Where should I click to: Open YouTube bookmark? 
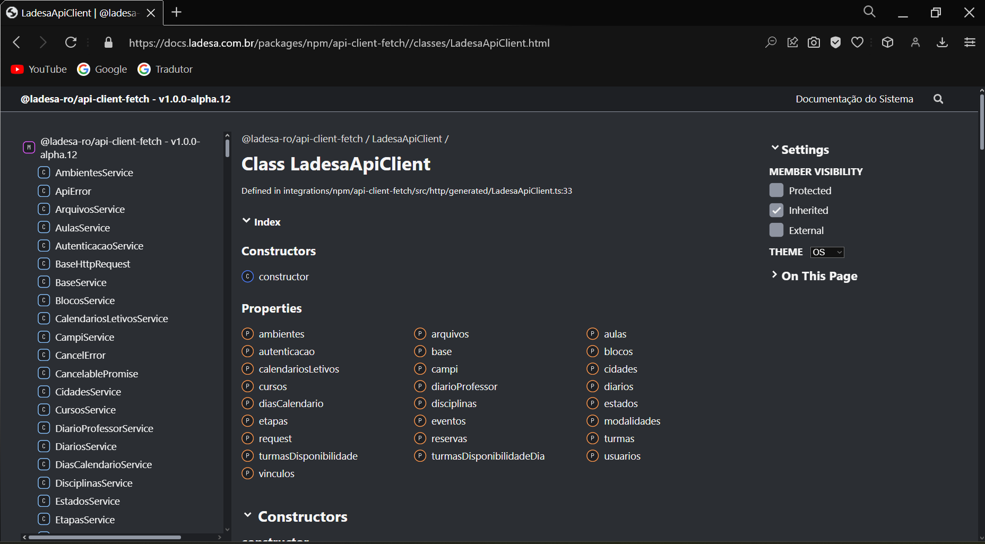[39, 70]
